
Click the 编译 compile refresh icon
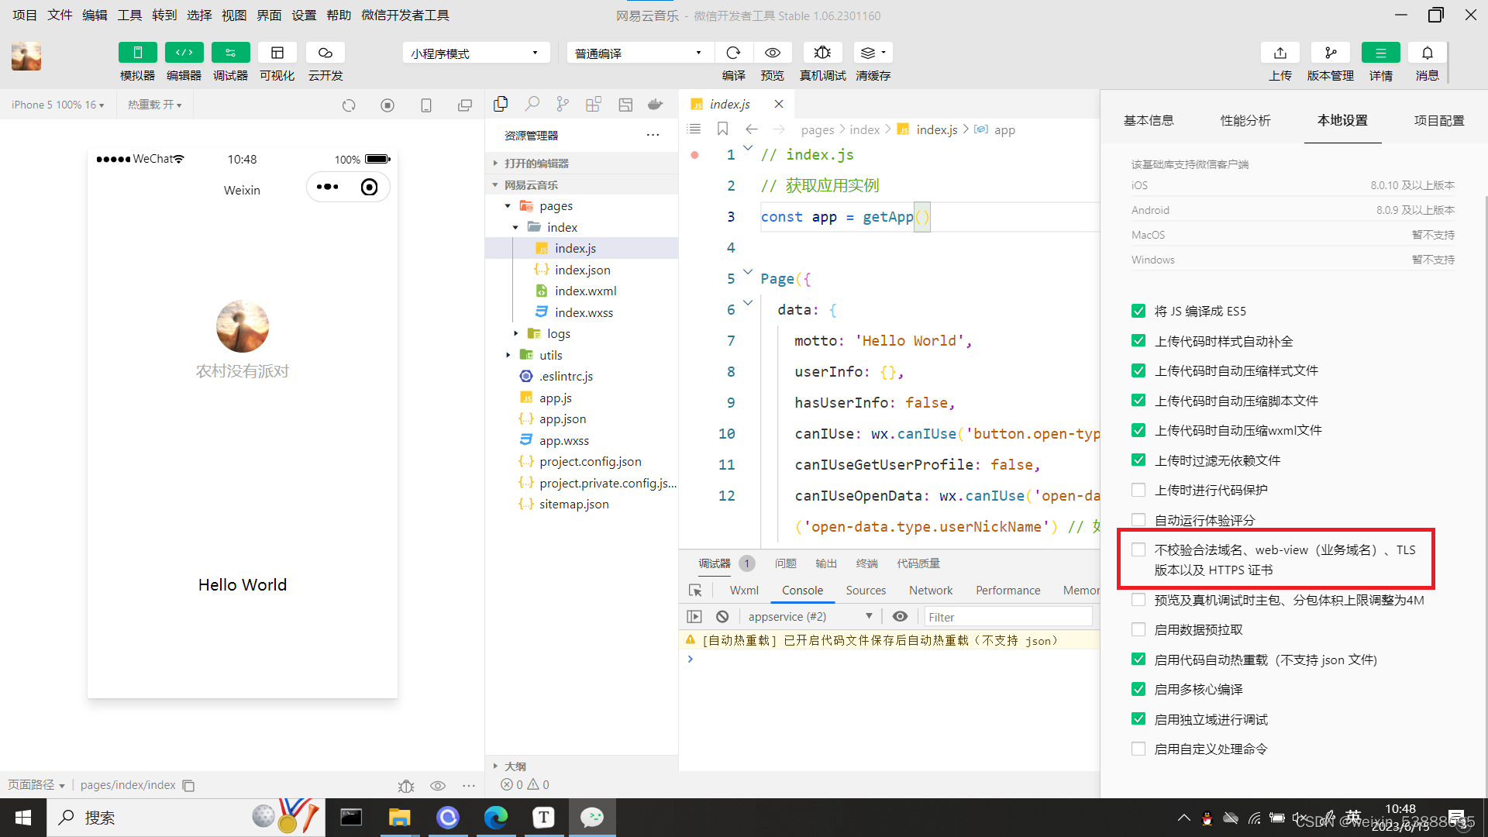coord(733,53)
